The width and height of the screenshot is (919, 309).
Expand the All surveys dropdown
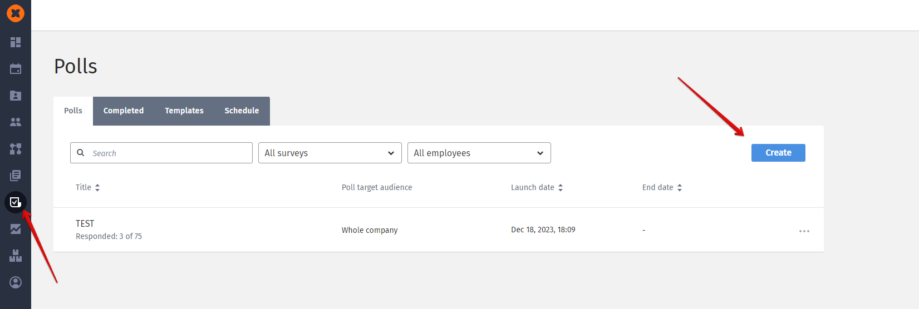pos(330,153)
